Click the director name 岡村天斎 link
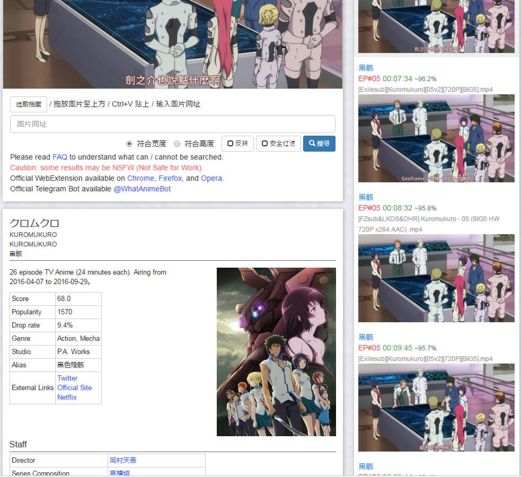 123,461
